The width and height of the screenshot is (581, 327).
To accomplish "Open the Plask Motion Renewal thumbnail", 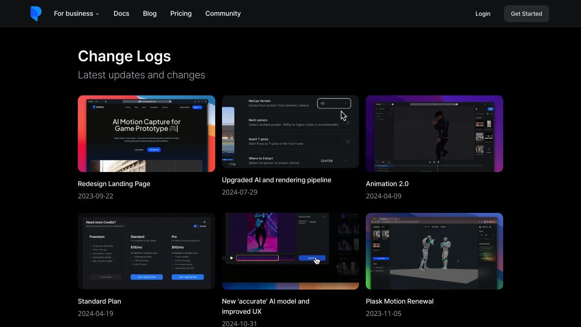I will click(x=434, y=251).
